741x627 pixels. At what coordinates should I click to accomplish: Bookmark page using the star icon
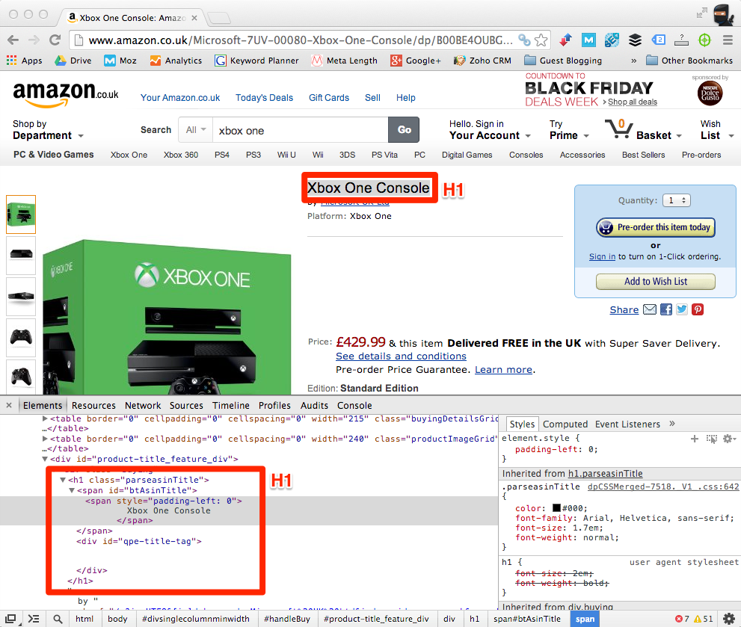click(x=541, y=40)
